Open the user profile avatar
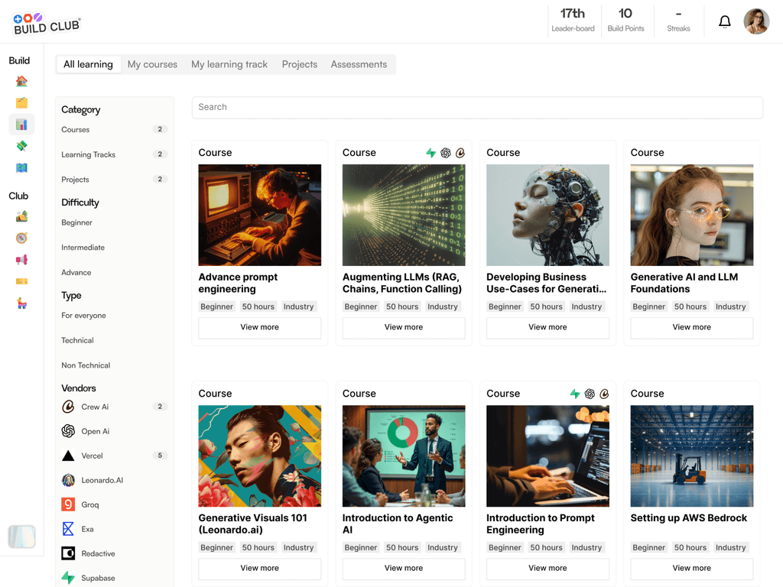 tap(756, 21)
